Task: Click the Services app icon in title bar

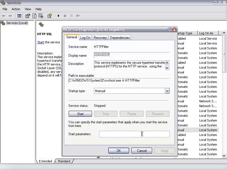Action: click(3, 3)
